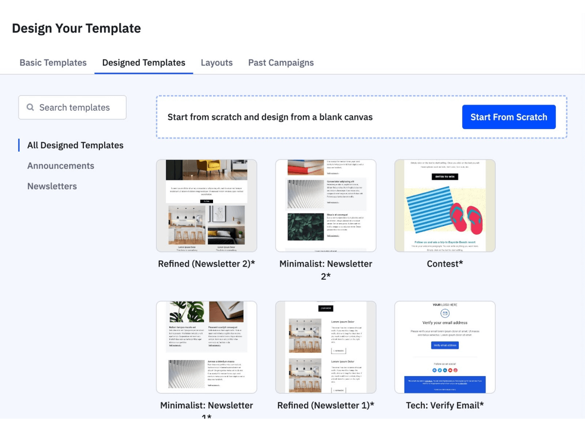Select All Designed Templates category
Viewport: 585px width, 445px height.
click(x=76, y=145)
